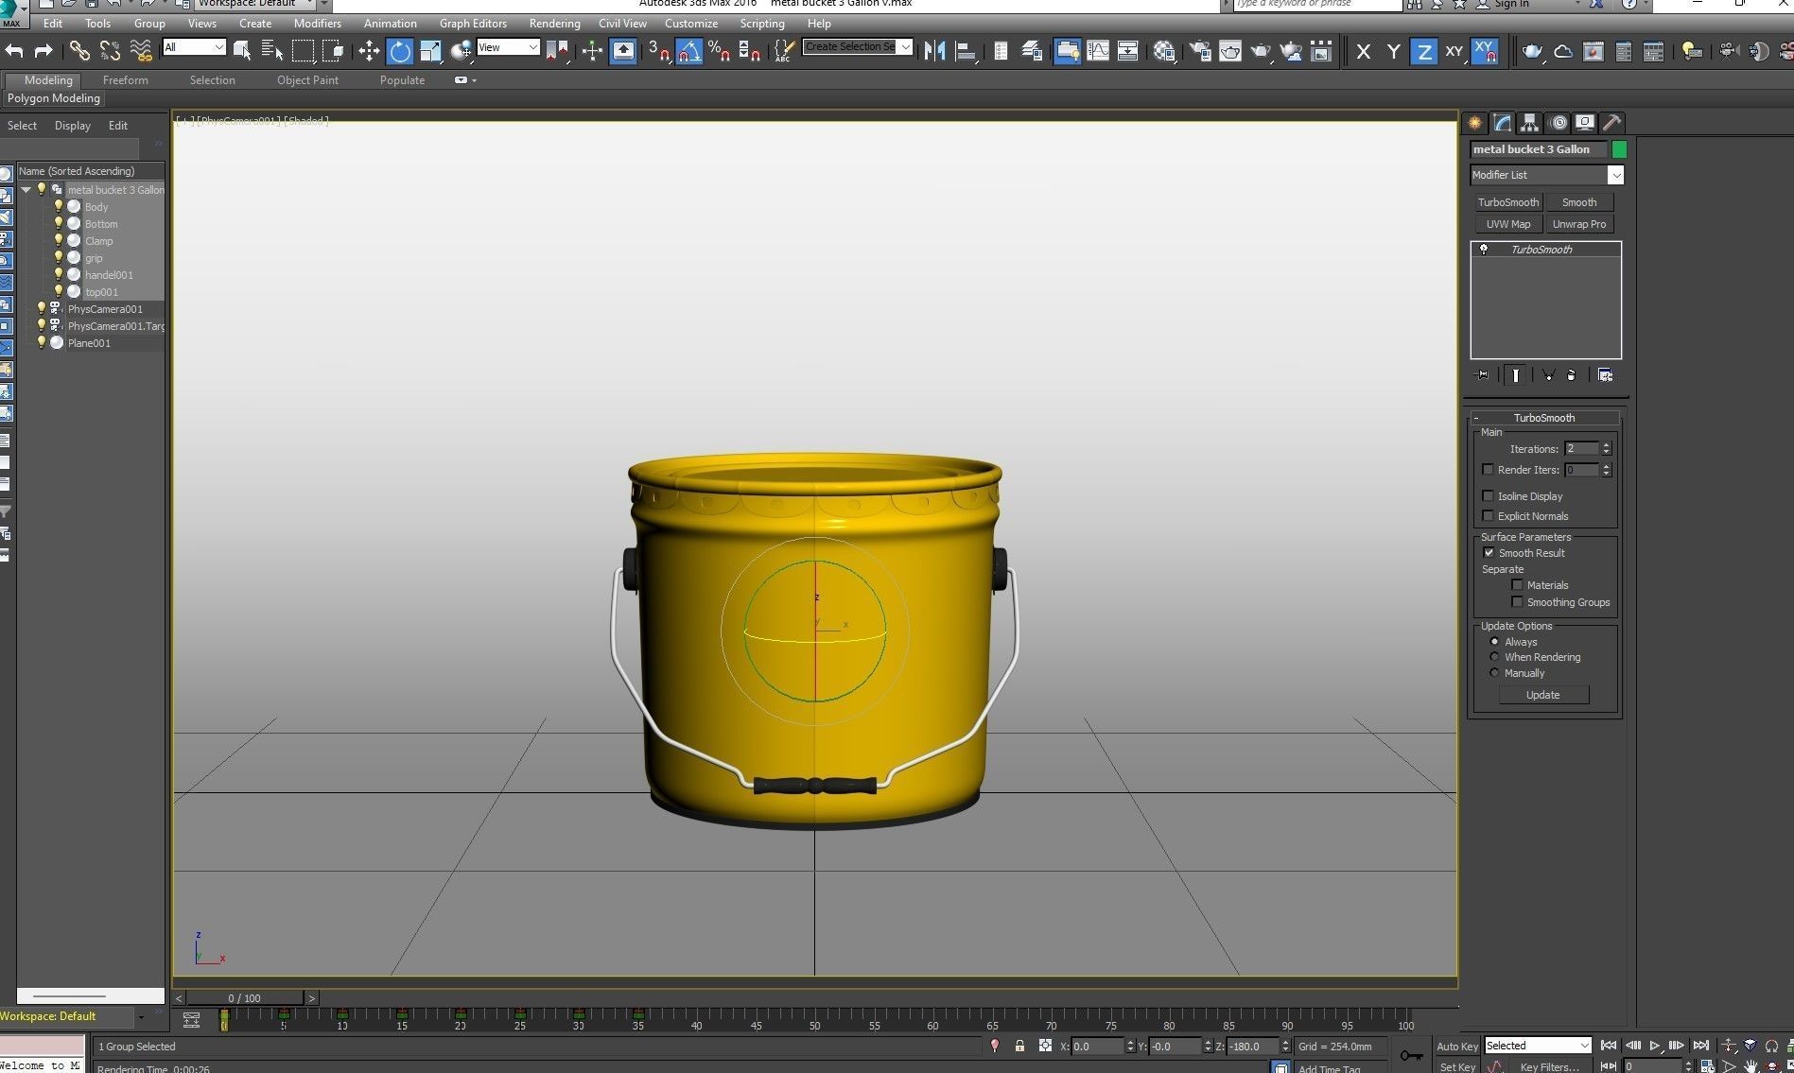The height and width of the screenshot is (1073, 1794).
Task: Switch to the Object Paint ribbon tab
Action: 307,80
